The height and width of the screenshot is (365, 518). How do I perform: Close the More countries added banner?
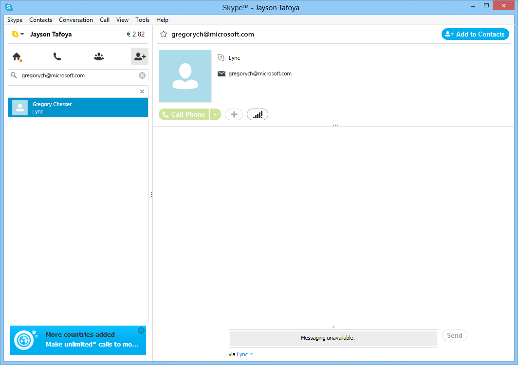(x=141, y=330)
